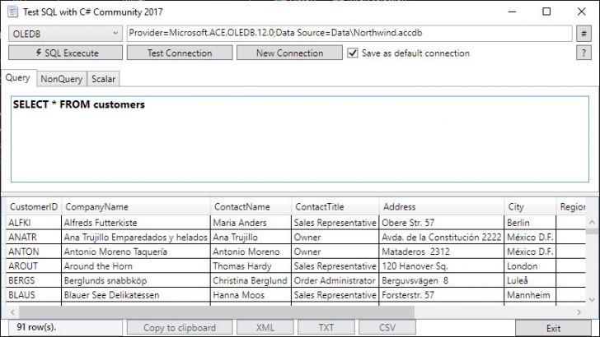Screen dimensions: 600x337
Task: Click the 91 row(s). status text
Action: tap(36, 327)
